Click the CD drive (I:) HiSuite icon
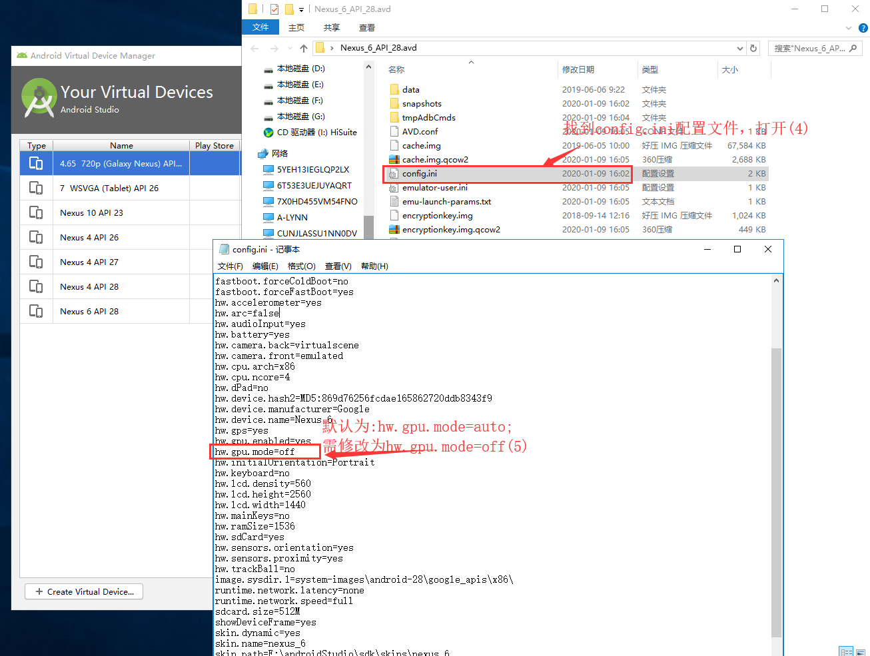 [x=268, y=133]
